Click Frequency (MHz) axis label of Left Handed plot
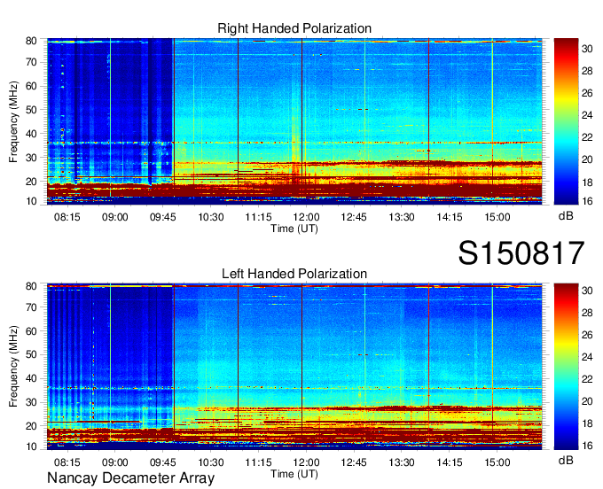This screenshot has width=603, height=489. 13,367
